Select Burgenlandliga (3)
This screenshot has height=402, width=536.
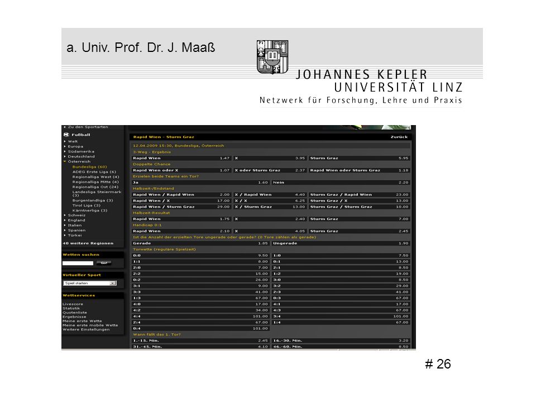click(x=93, y=200)
